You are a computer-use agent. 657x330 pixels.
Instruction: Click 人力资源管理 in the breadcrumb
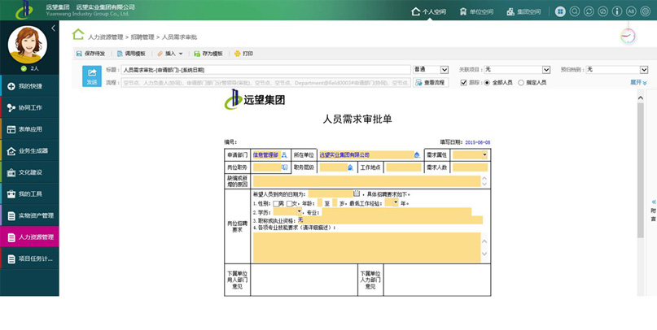(106, 37)
